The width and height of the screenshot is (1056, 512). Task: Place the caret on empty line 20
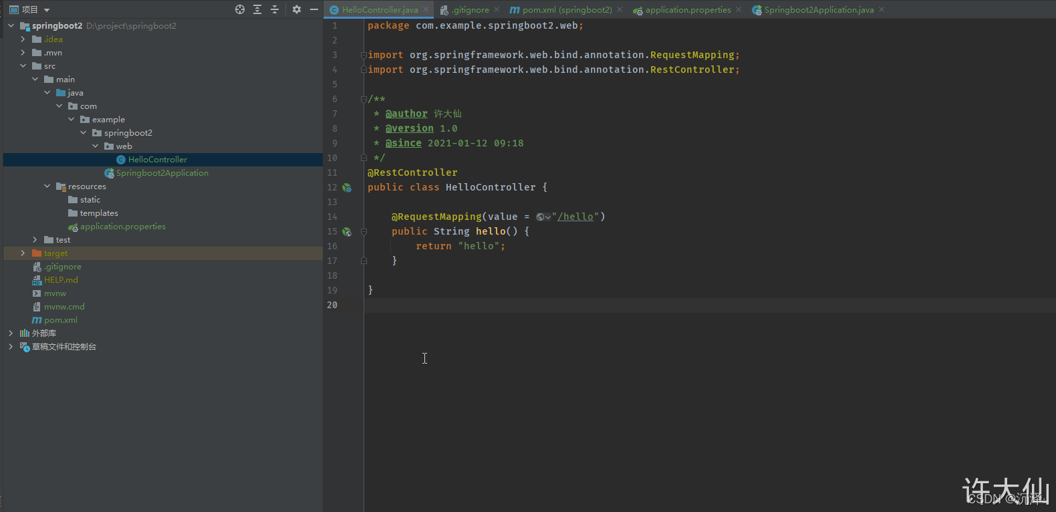point(710,305)
